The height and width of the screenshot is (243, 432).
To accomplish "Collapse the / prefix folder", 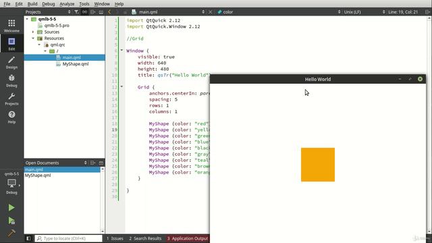I will coord(45,51).
